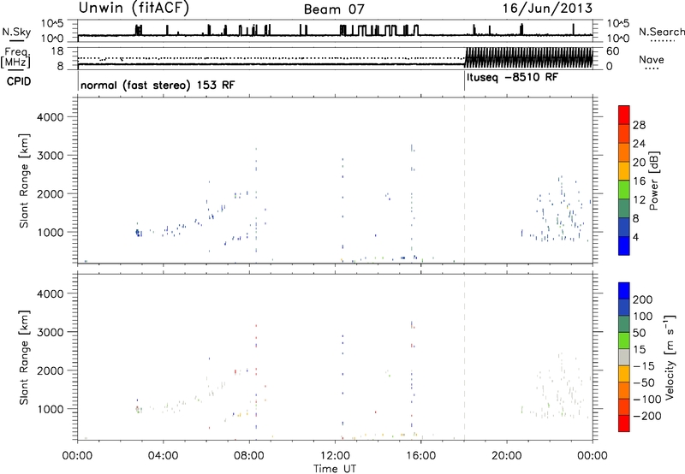Click the 'N.Search' legend label

[662, 32]
